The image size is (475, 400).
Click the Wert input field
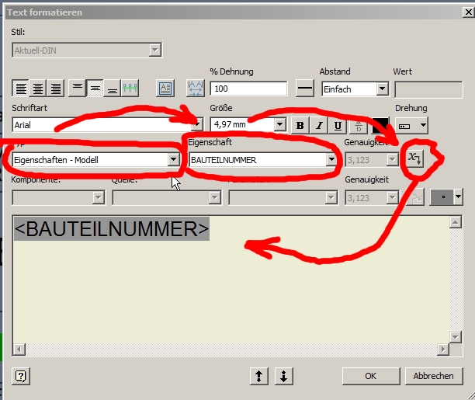point(428,89)
